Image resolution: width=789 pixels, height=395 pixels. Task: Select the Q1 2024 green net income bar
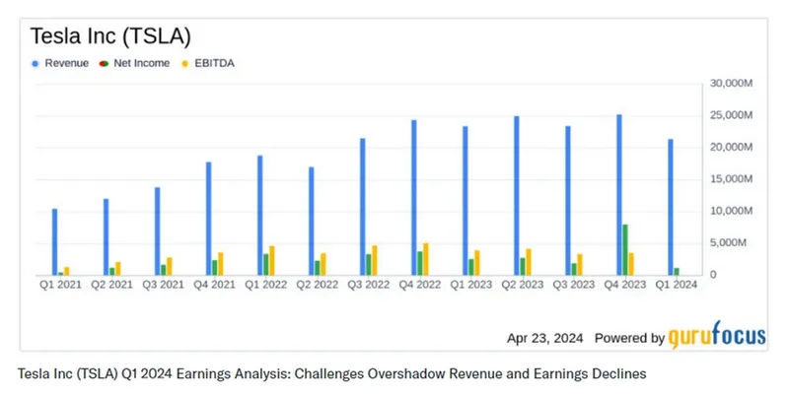[x=677, y=271]
